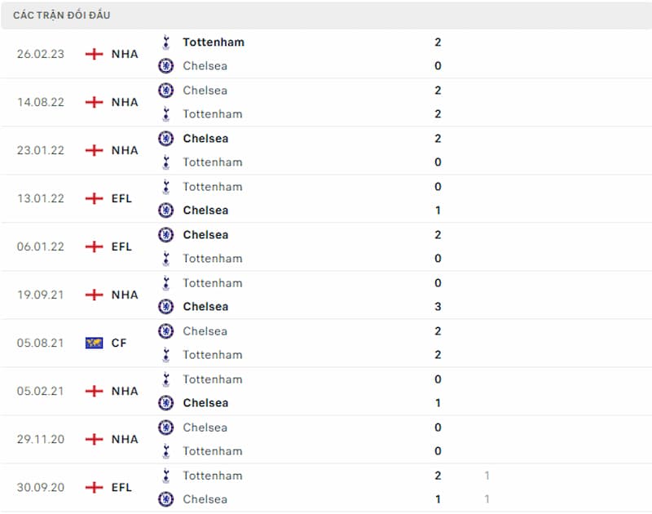Click Chelsea crest in 05.02.21 match
This screenshot has width=652, height=514.
tap(166, 402)
